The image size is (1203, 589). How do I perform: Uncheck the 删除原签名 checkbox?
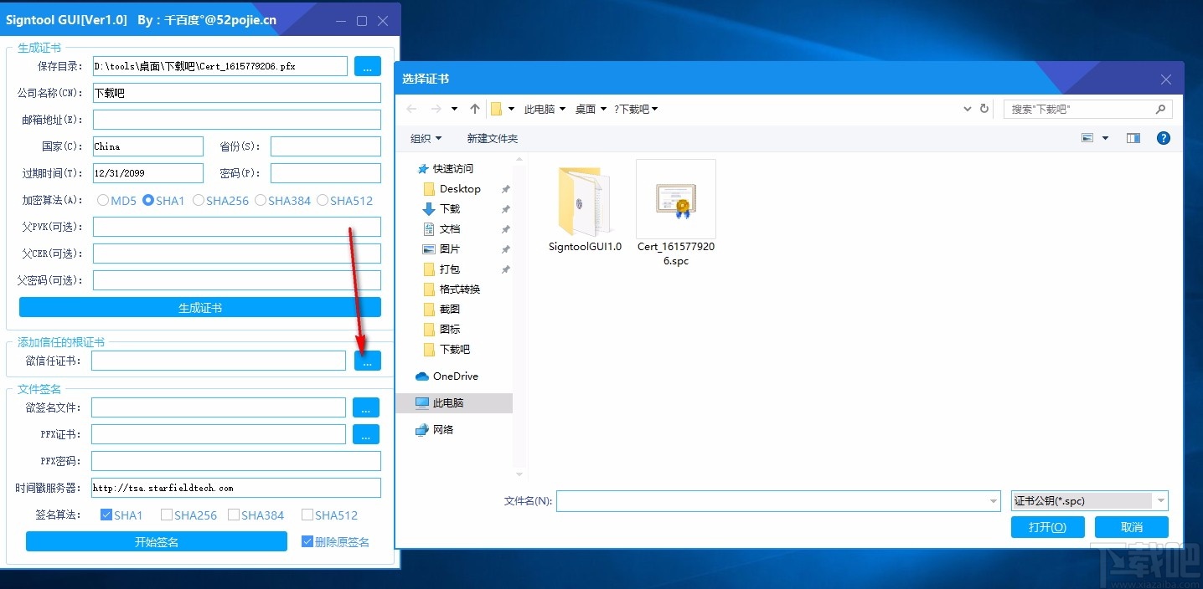pos(307,540)
